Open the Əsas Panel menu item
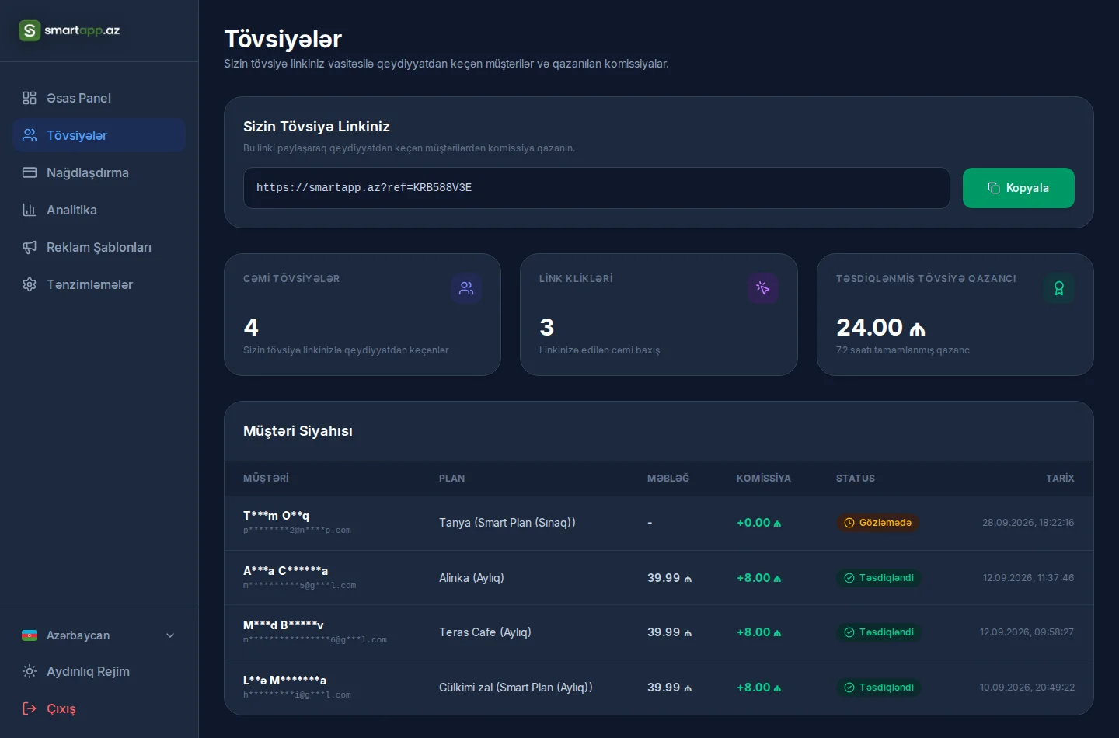Image resolution: width=1119 pixels, height=738 pixels. [99, 98]
